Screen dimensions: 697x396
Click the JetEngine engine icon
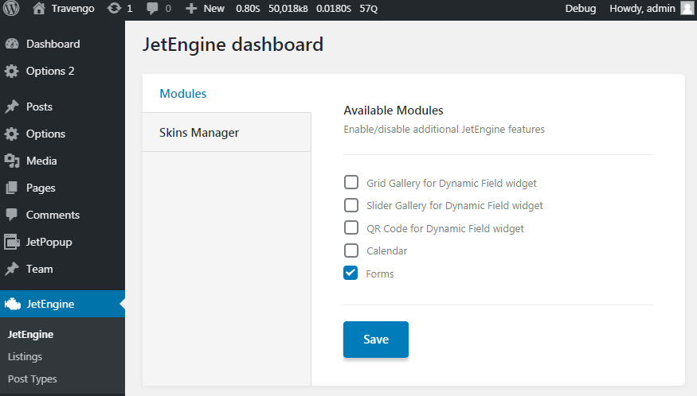click(x=13, y=304)
